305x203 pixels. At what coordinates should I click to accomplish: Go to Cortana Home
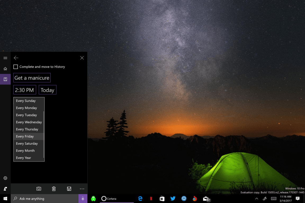5,68
